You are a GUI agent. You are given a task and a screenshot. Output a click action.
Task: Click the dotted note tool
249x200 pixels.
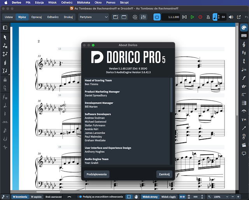tap(5, 105)
